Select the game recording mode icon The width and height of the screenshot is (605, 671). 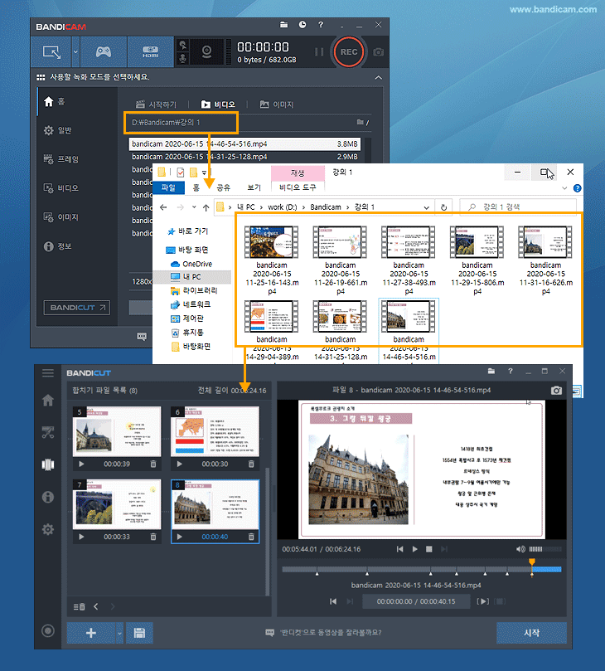pos(103,51)
